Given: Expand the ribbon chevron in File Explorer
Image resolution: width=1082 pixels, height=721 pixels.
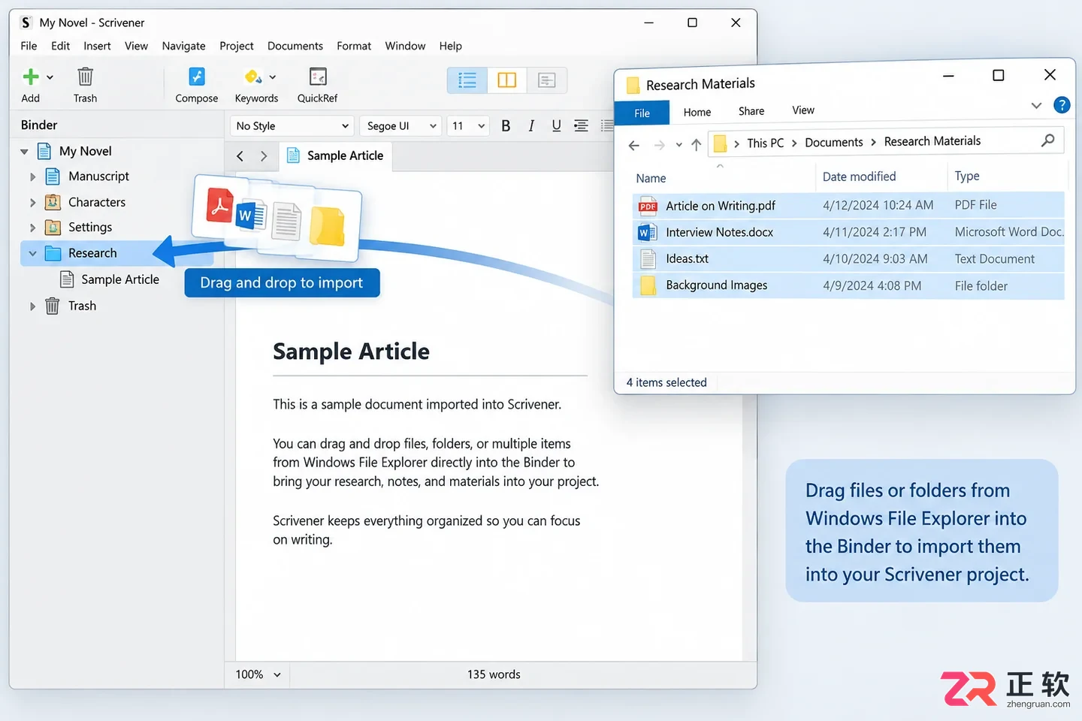Looking at the screenshot, I should 1036,105.
